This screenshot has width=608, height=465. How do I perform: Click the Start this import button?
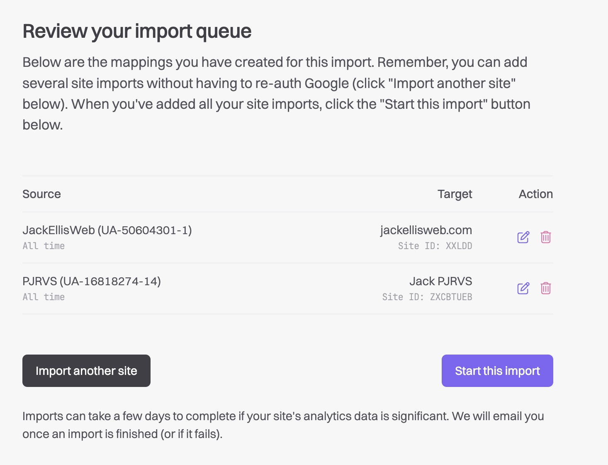click(497, 371)
